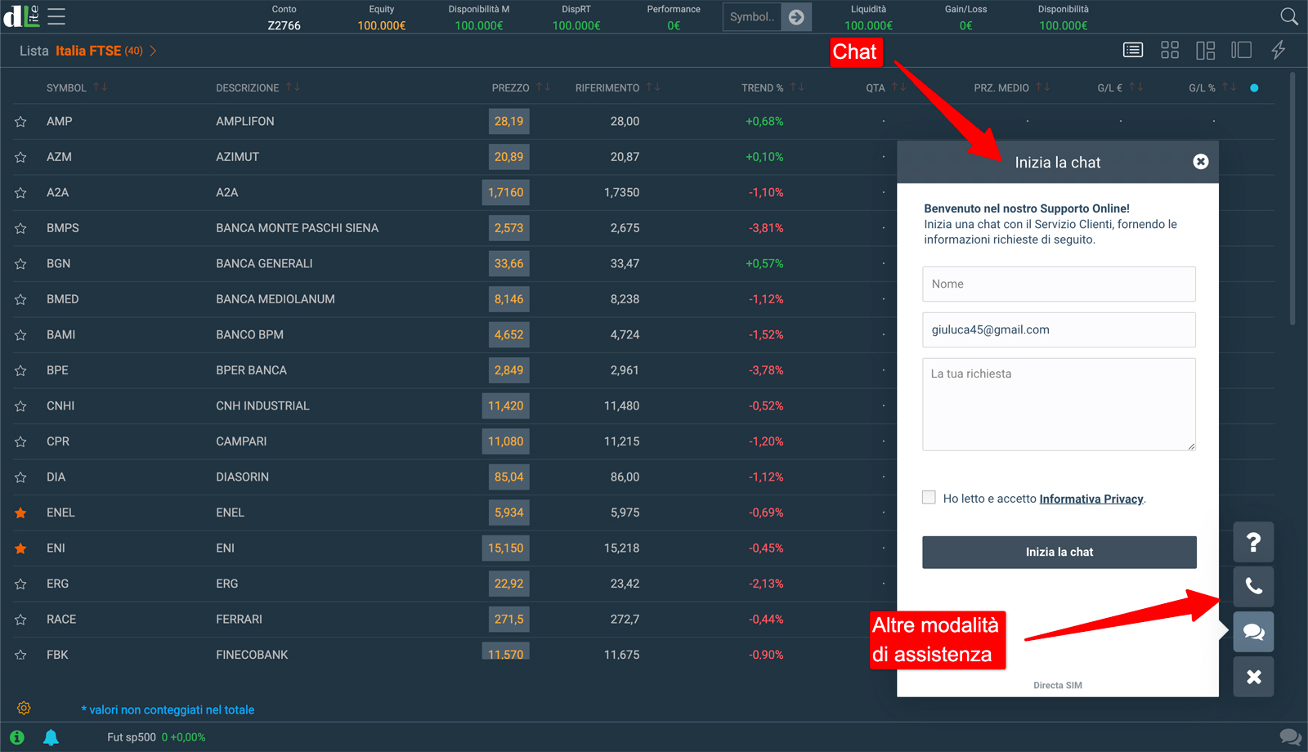This screenshot has height=752, width=1308.
Task: Sort by TREND % column arrows
Action: [797, 87]
